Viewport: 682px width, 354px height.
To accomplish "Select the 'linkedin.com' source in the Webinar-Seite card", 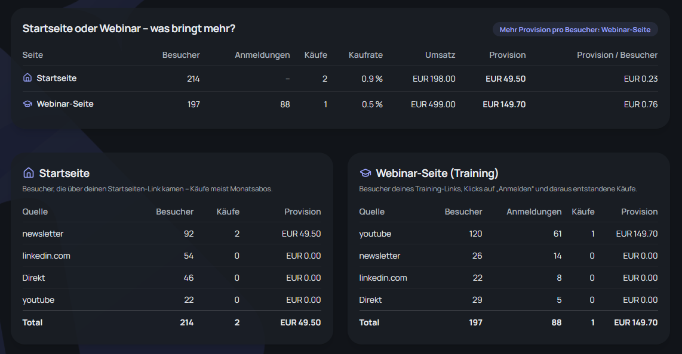I will 383,278.
